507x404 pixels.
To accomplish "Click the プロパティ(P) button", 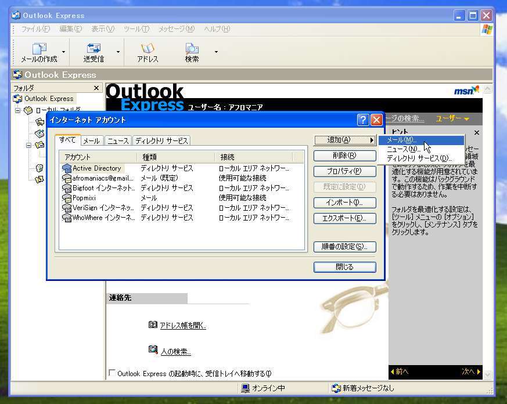I will (x=345, y=171).
